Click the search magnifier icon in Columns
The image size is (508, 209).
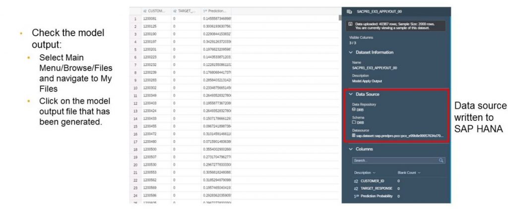[441, 160]
